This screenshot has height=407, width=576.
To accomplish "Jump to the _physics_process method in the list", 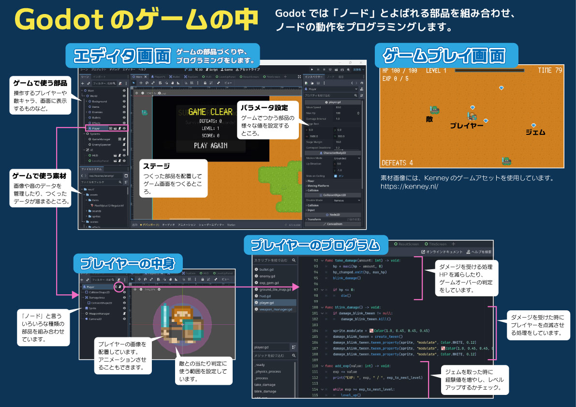I will [x=267, y=371].
